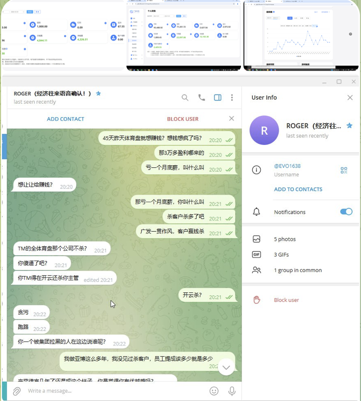Viewport: 361px width, 401px height.
Task: Click BLOCK USER in the chat bar
Action: pyautogui.click(x=182, y=119)
